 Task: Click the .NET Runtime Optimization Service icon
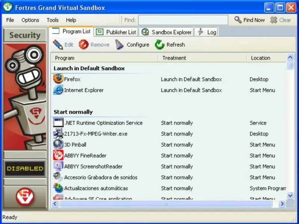tap(58, 123)
